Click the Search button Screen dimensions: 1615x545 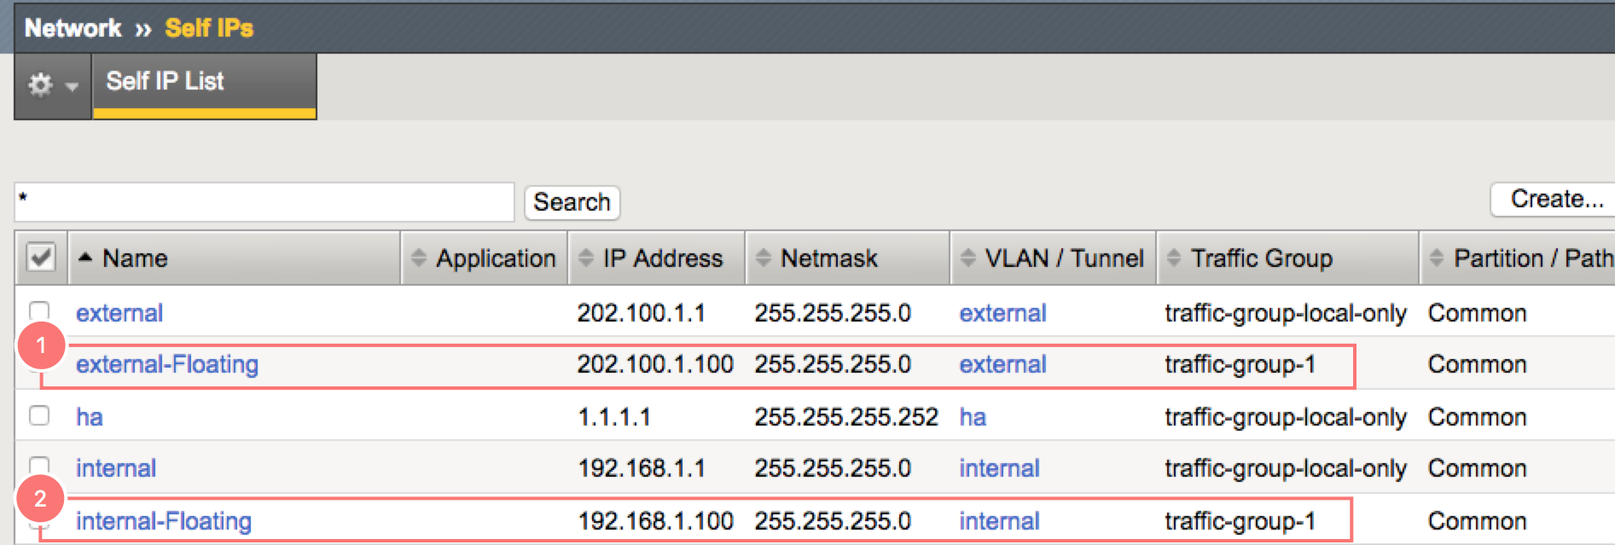click(572, 202)
